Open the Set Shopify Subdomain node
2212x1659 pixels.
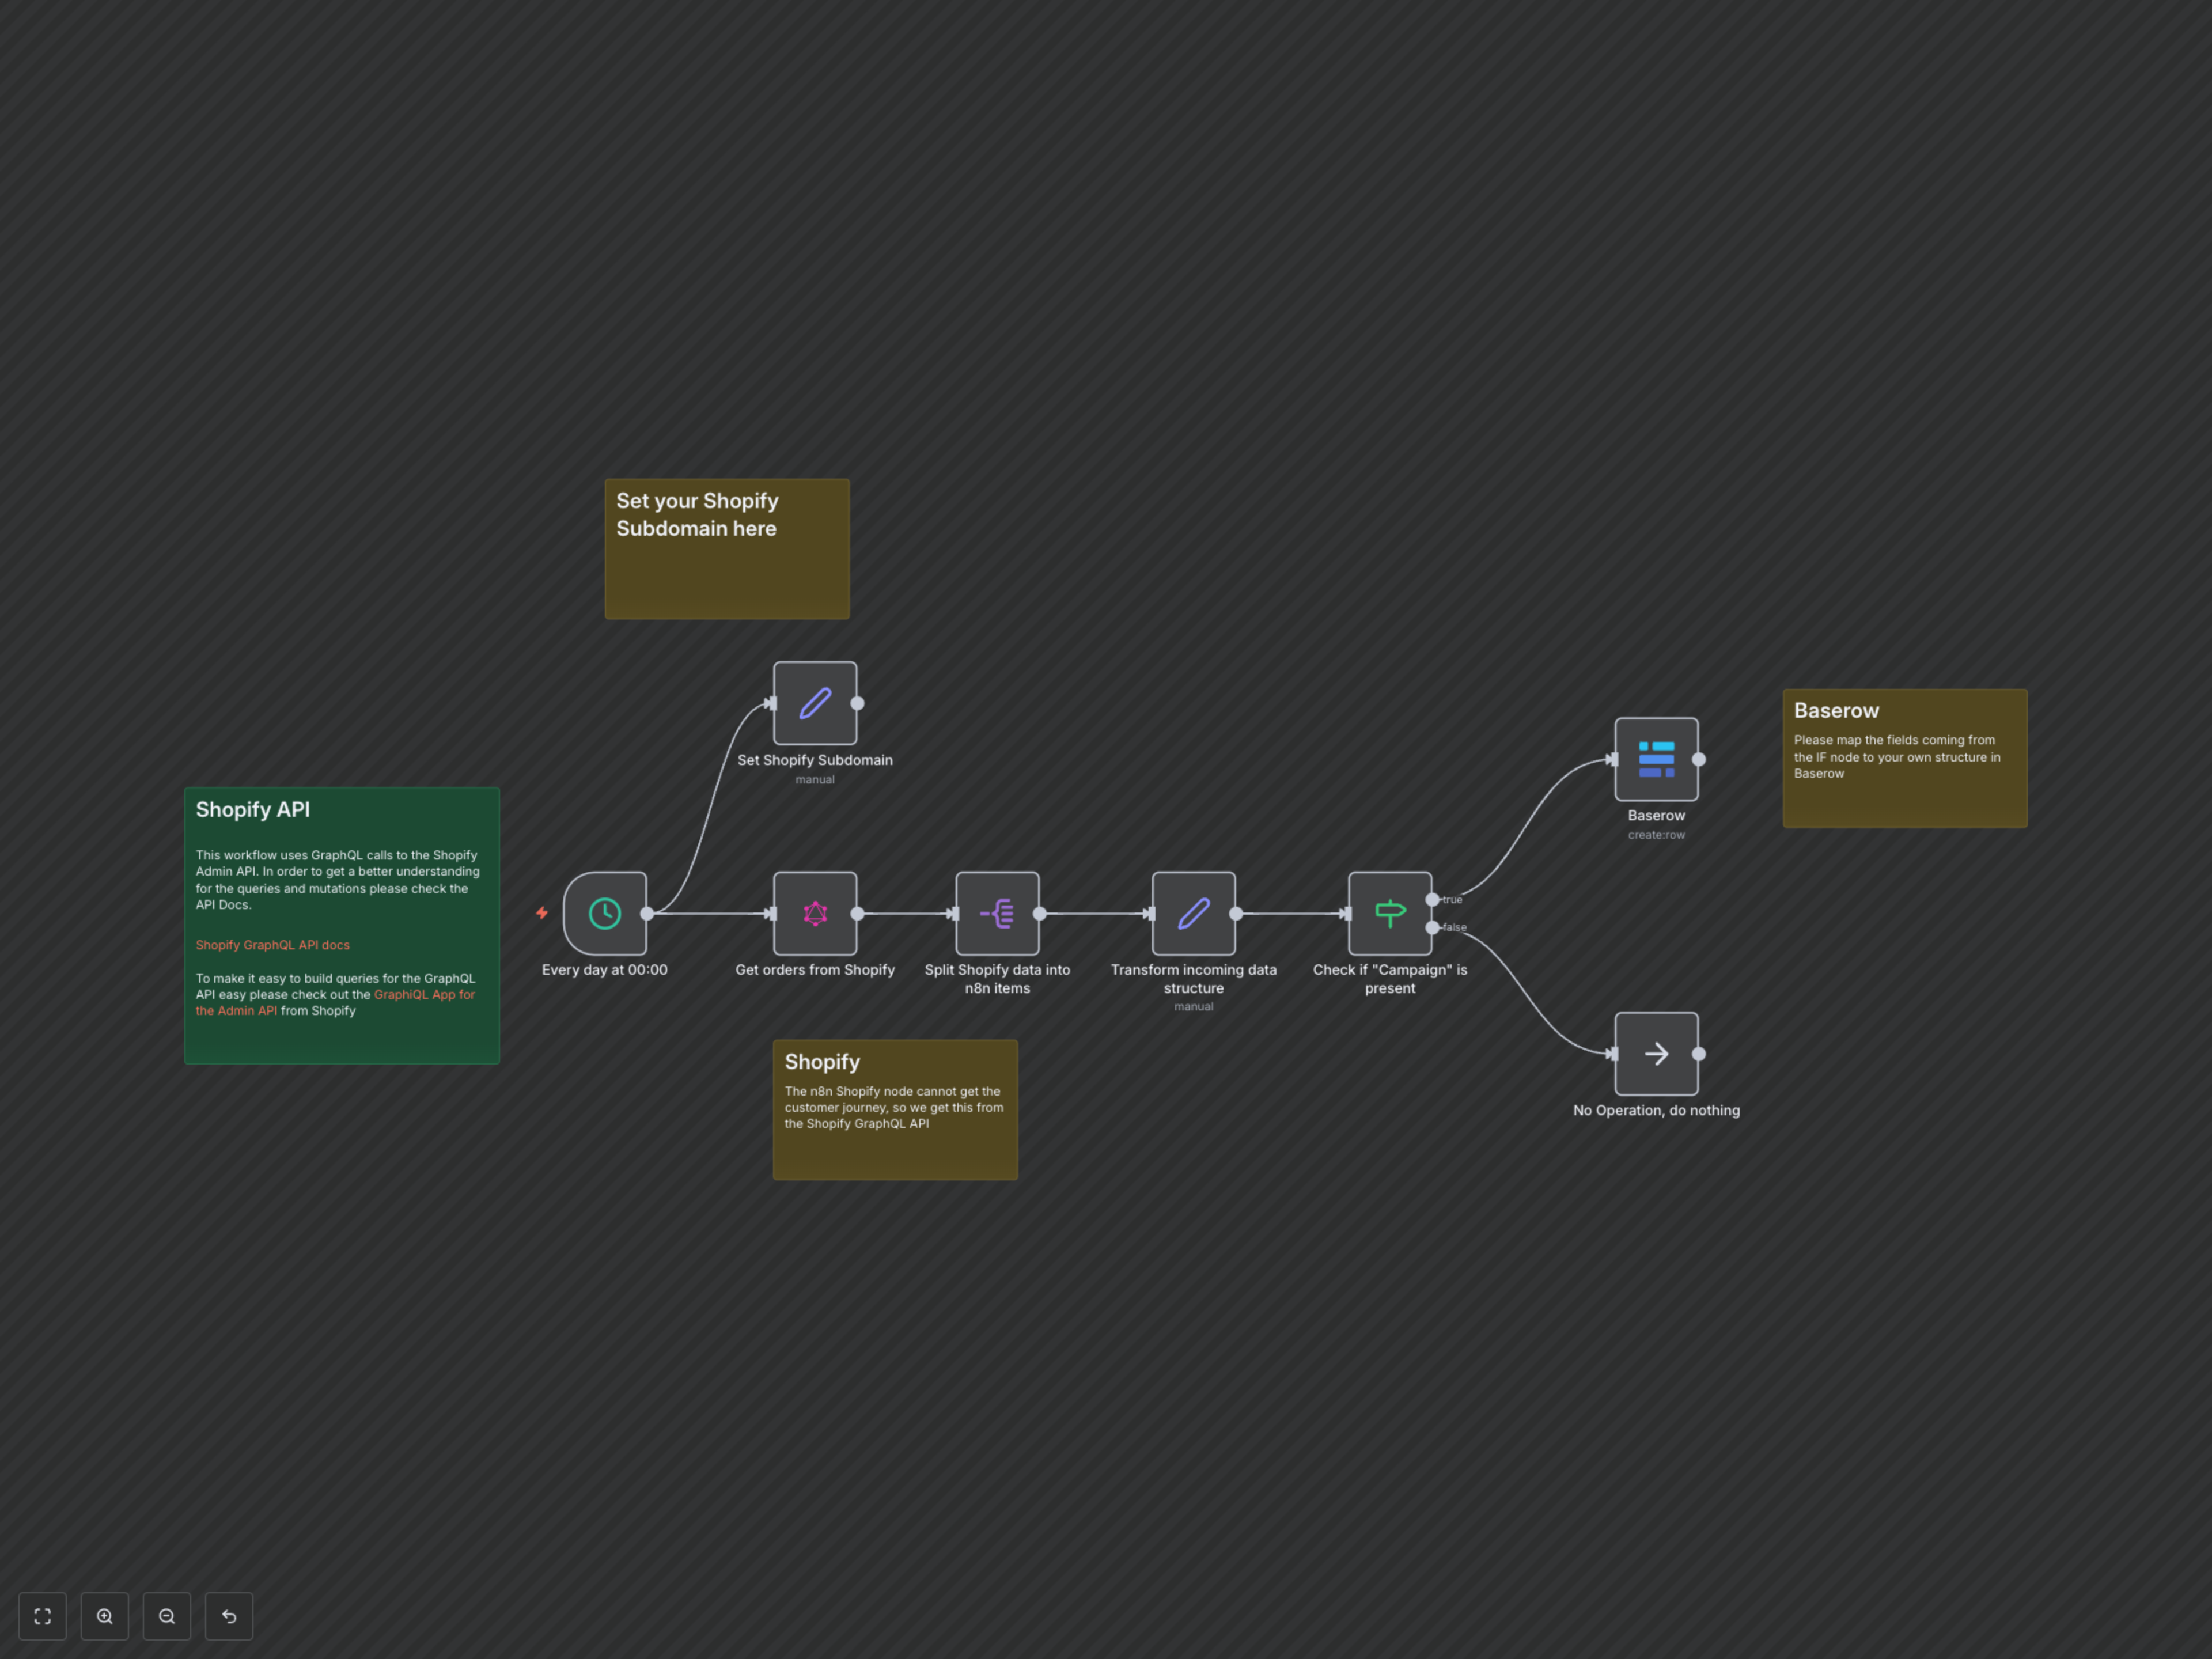pyautogui.click(x=814, y=703)
